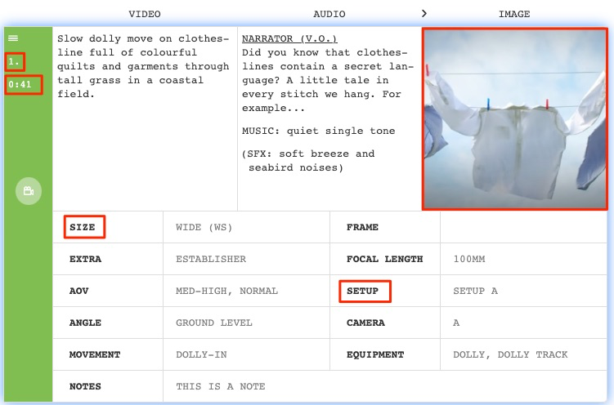Open the CAMERA value A
The image size is (614, 405).
[456, 323]
